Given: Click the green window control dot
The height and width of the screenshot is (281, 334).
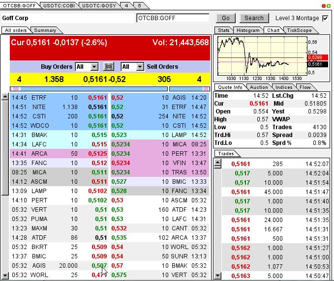Looking at the screenshot, I should [x=329, y=6].
